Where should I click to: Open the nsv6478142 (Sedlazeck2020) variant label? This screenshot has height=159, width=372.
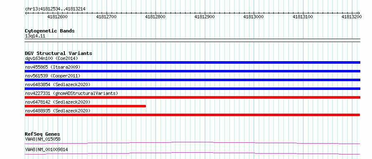57,102
